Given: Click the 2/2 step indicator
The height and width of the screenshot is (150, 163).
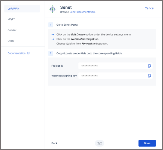Looking at the screenshot, I should (100, 143).
